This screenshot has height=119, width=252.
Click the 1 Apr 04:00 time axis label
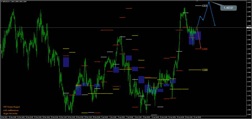[x=104, y=117]
